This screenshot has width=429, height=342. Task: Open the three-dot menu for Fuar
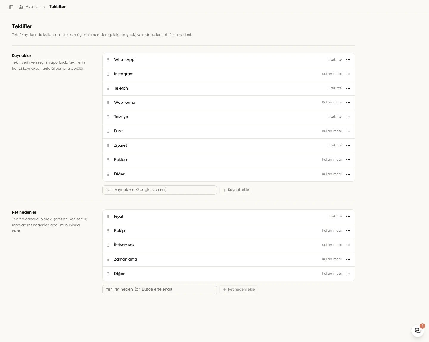pyautogui.click(x=348, y=131)
